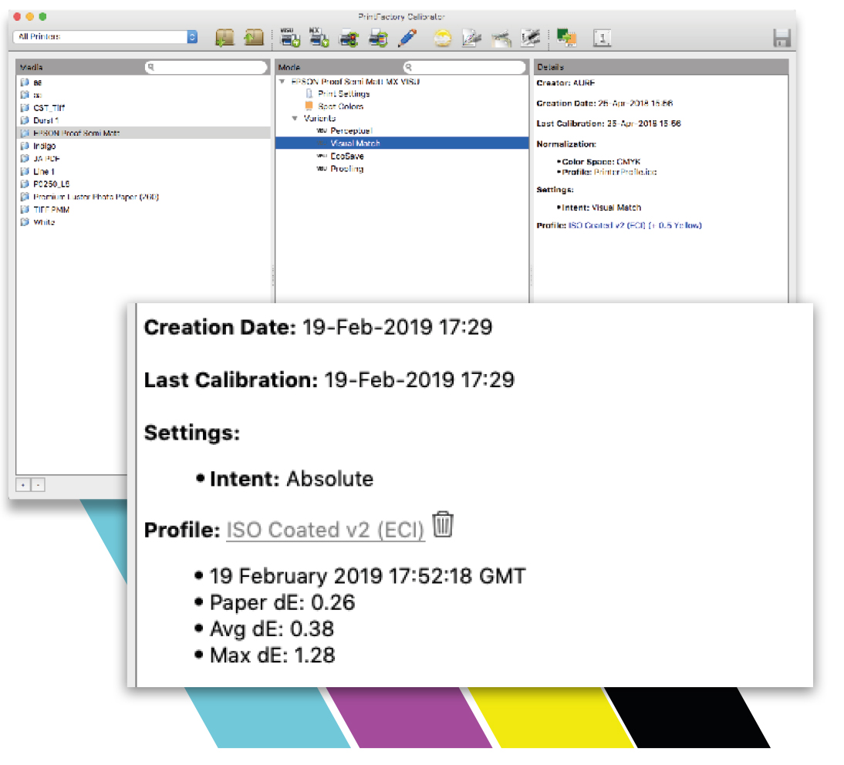Click the yellow round disc toolbar icon

tap(442, 38)
